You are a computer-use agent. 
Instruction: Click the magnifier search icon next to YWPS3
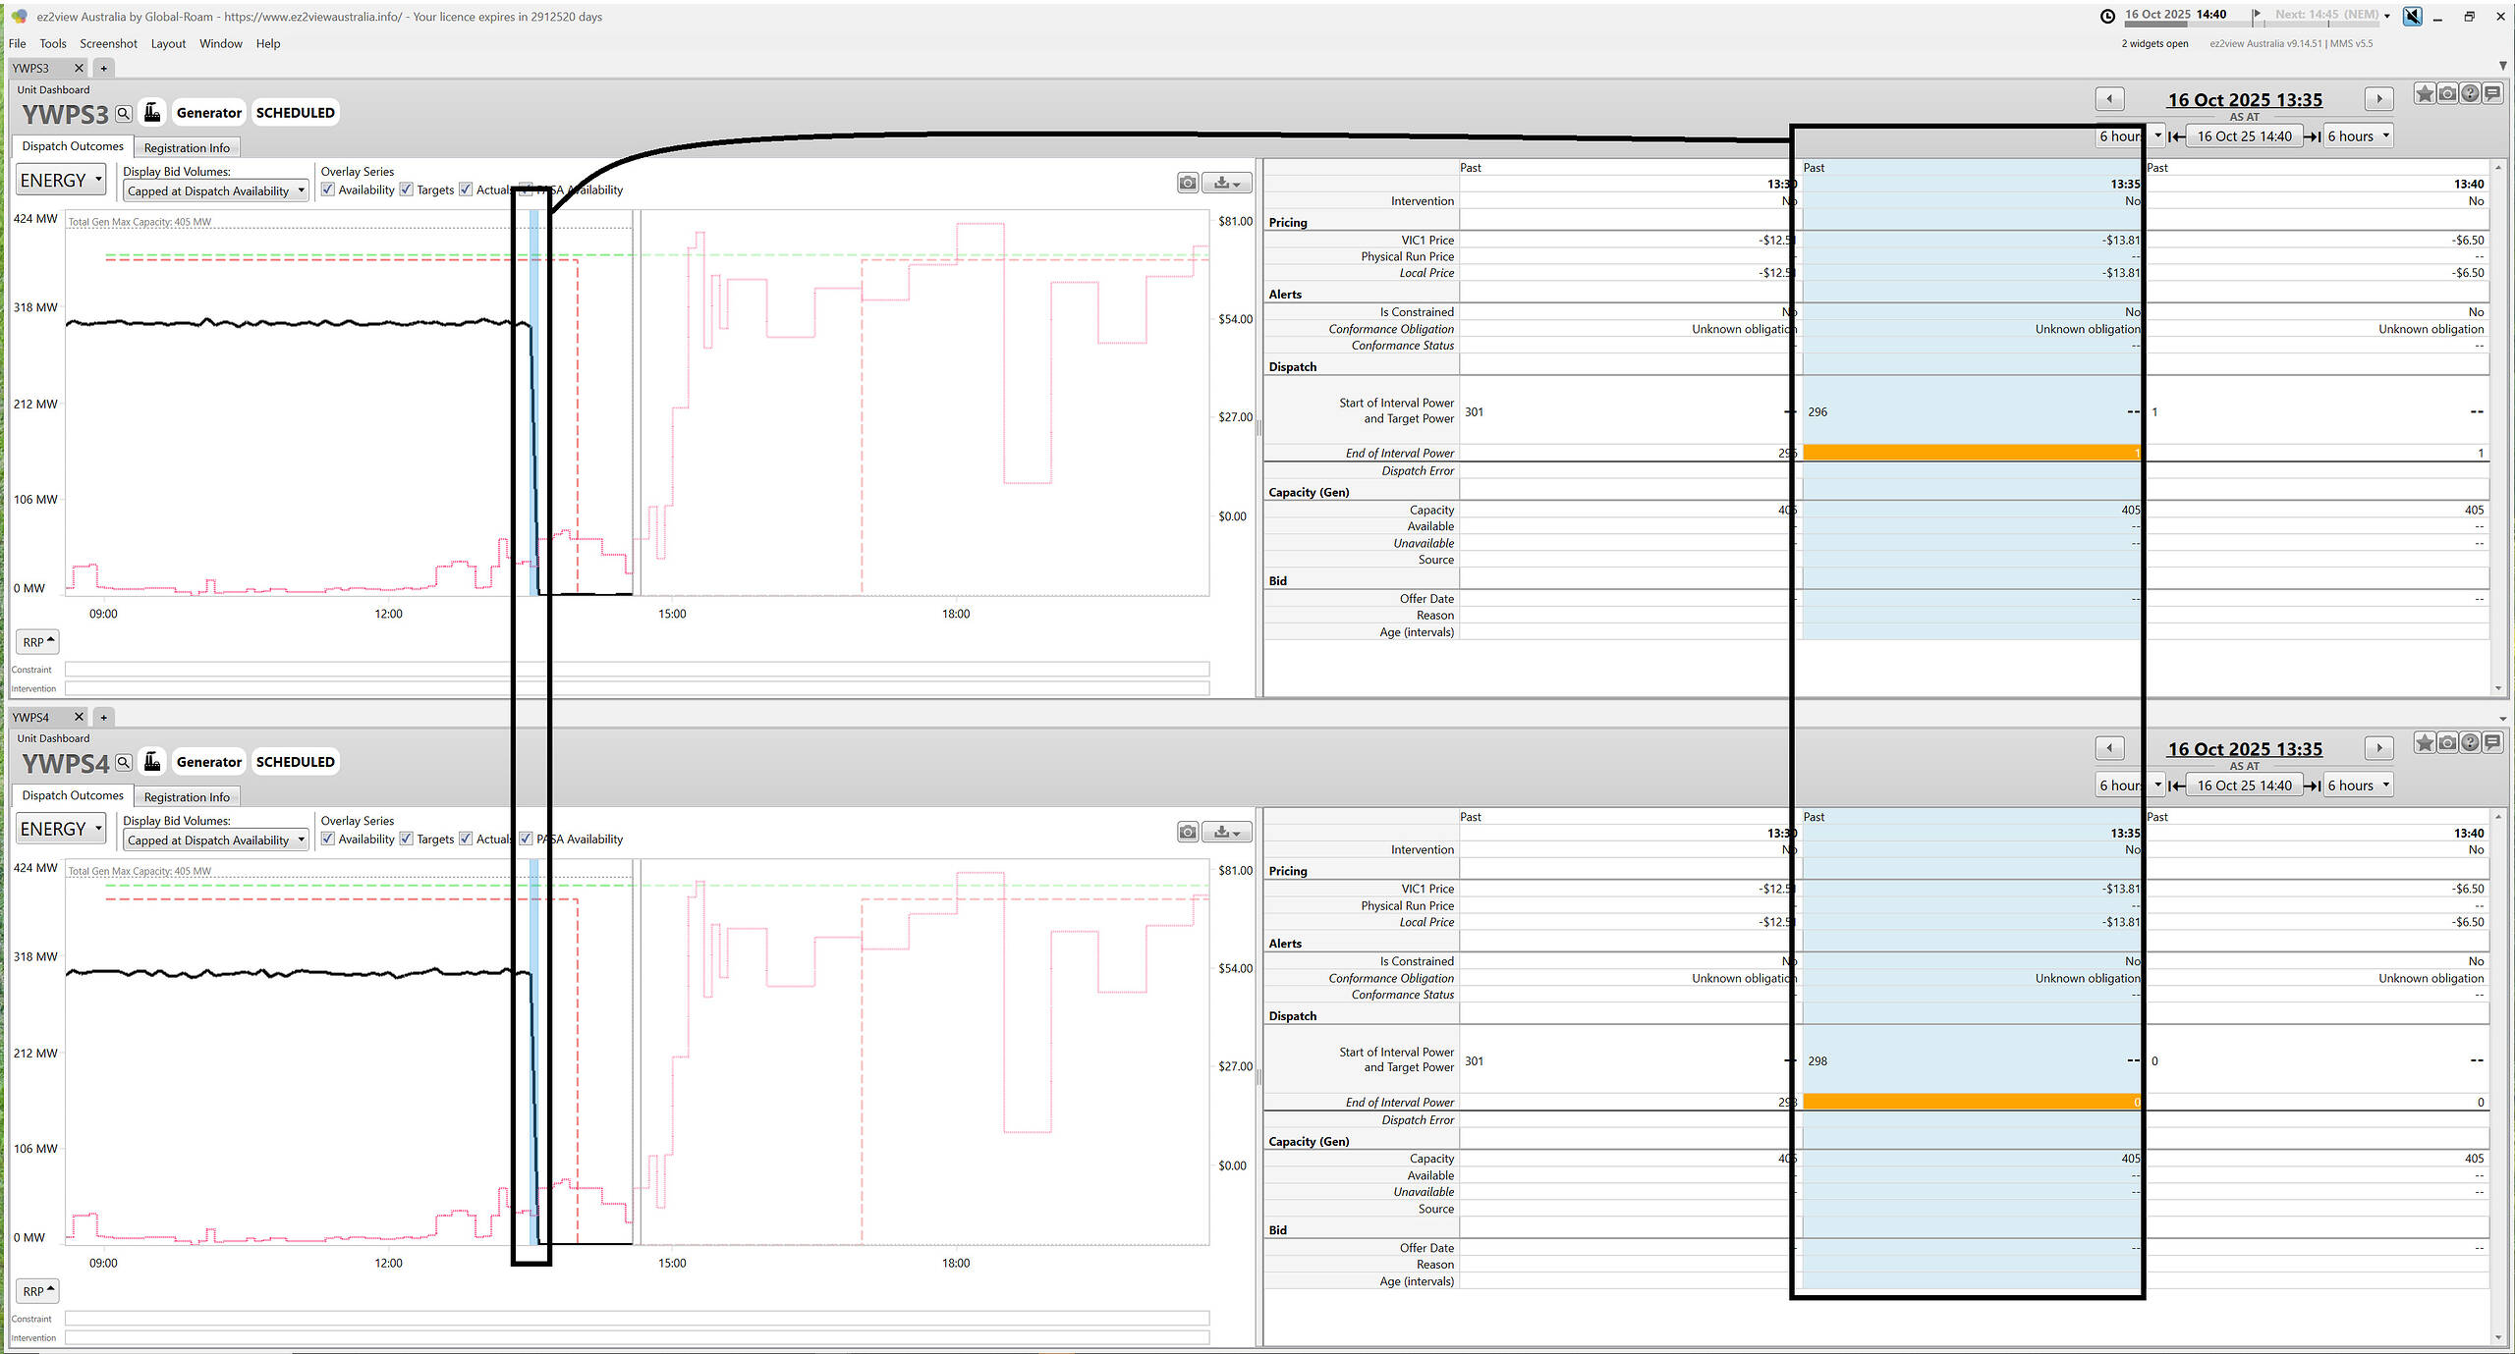pyautogui.click(x=124, y=114)
